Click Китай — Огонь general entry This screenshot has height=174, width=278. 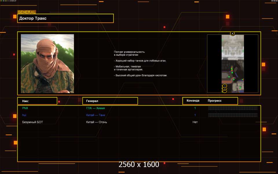tap(96, 122)
